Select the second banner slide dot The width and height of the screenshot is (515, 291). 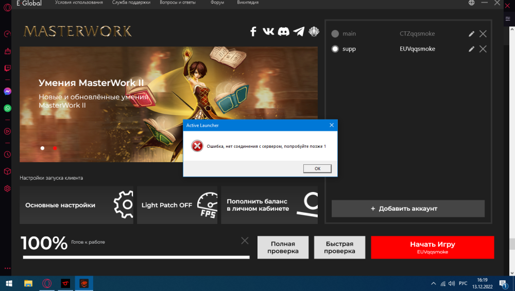pyautogui.click(x=55, y=148)
